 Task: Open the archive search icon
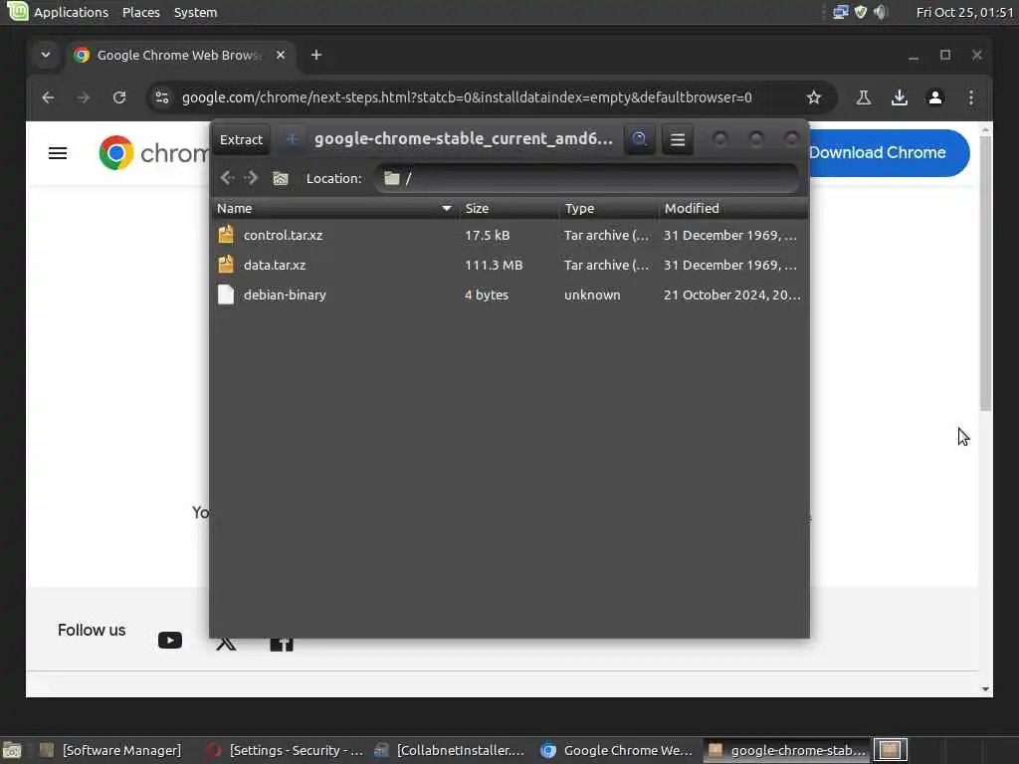click(640, 139)
